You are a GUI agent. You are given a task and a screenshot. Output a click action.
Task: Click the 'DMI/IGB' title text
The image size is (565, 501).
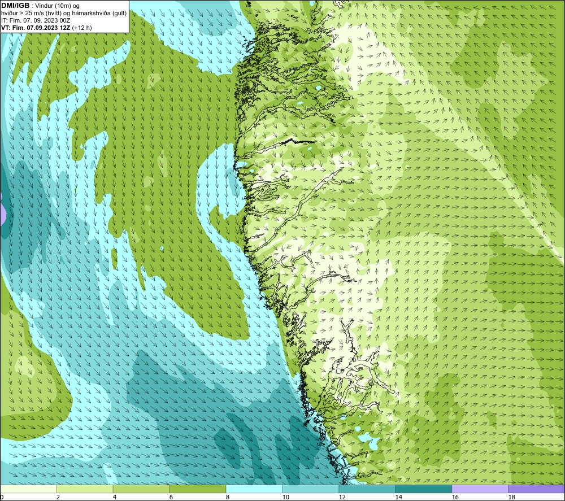(x=15, y=6)
